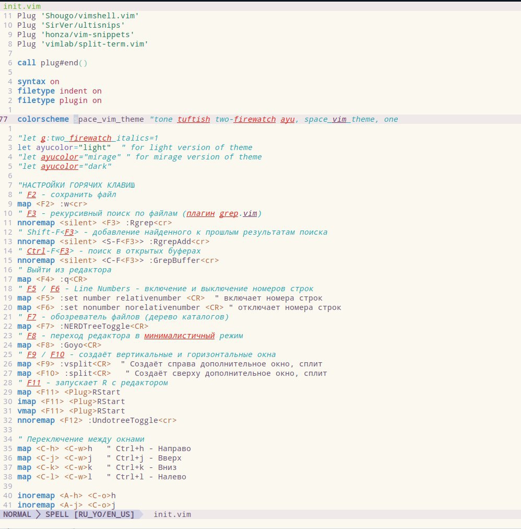This screenshot has height=529, width=521.
Task: Click the НАСТРОЙКИ ГОРЯЧИХ КЛАВИШ comment
Action: [x=76, y=185]
